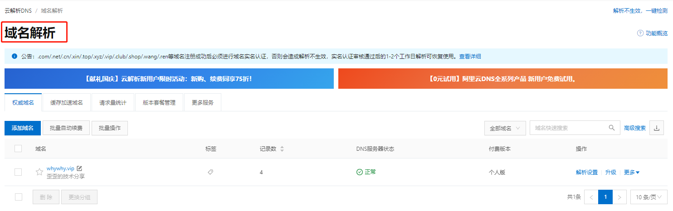Switch to the 权威域名 tab

(23, 102)
